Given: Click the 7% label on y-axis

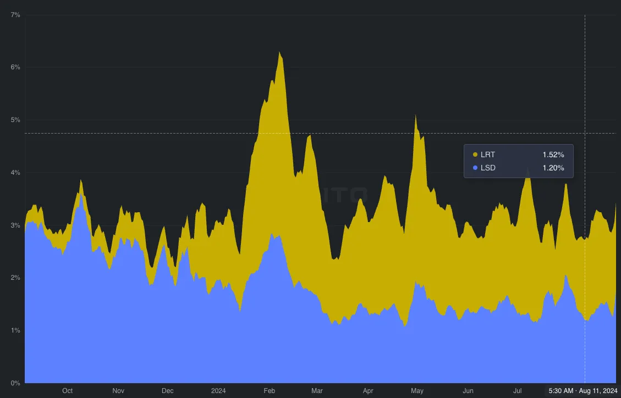Looking at the screenshot, I should tap(15, 15).
